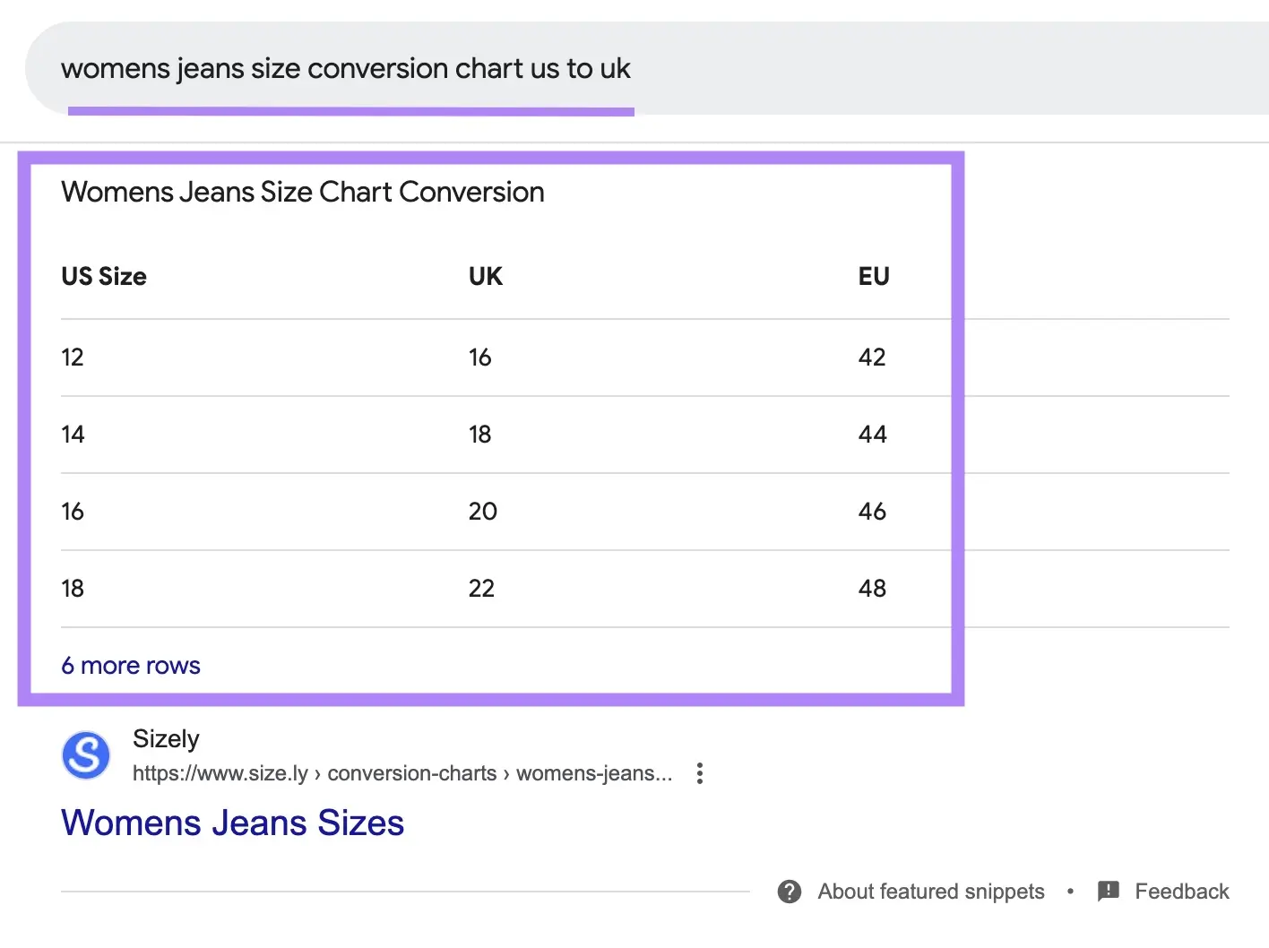
Task: Select the Womens Jeans Size Chart Conversion heading
Action: (302, 192)
